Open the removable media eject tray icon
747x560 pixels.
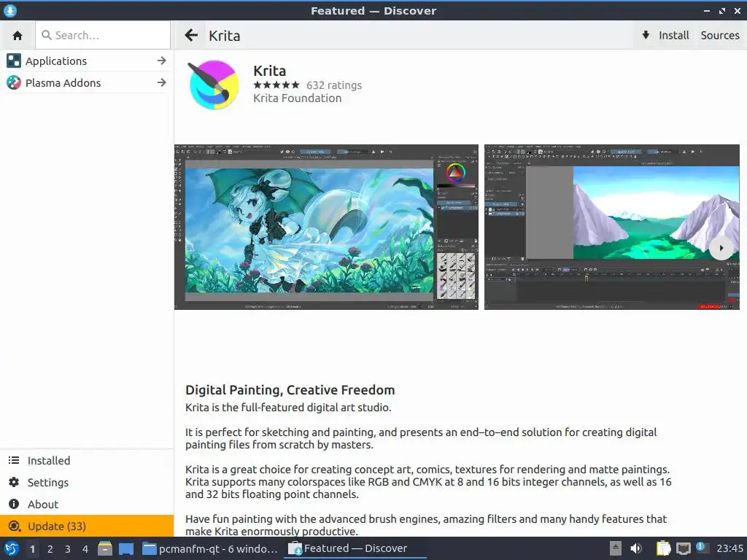click(x=616, y=548)
